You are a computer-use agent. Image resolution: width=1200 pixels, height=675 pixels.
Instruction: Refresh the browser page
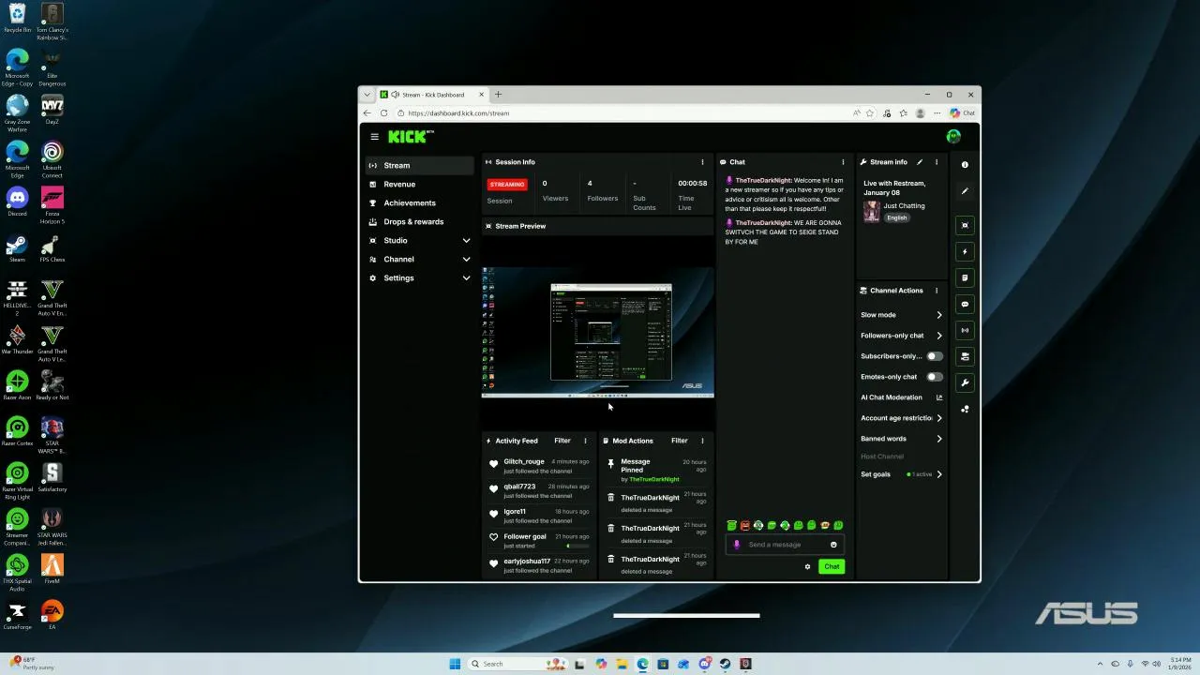[383, 113]
